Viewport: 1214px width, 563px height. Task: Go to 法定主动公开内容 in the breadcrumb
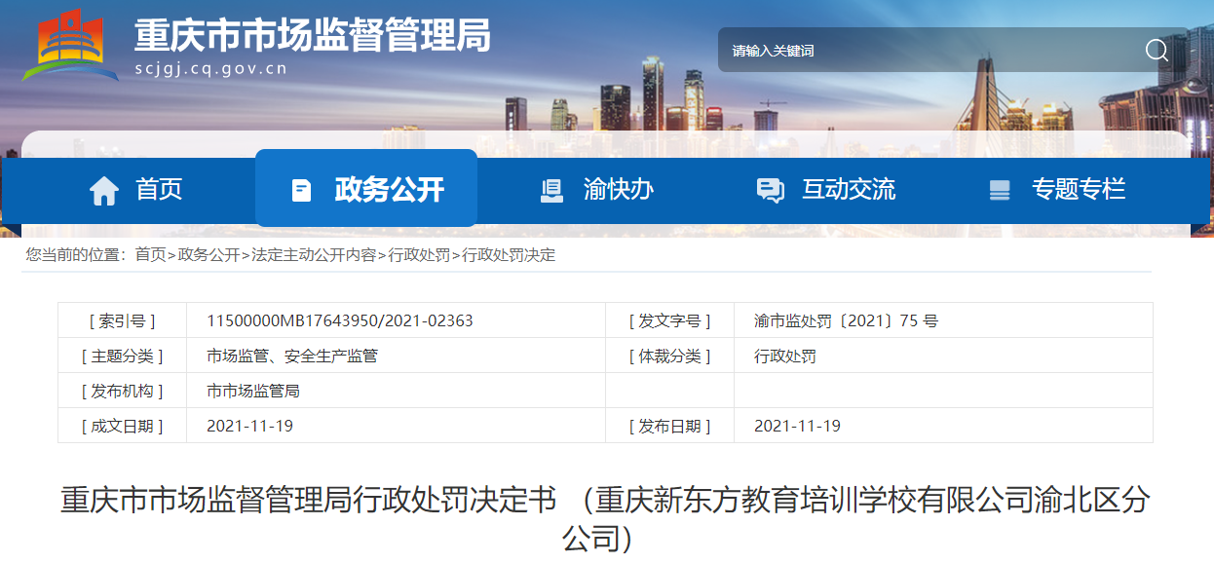[x=314, y=255]
